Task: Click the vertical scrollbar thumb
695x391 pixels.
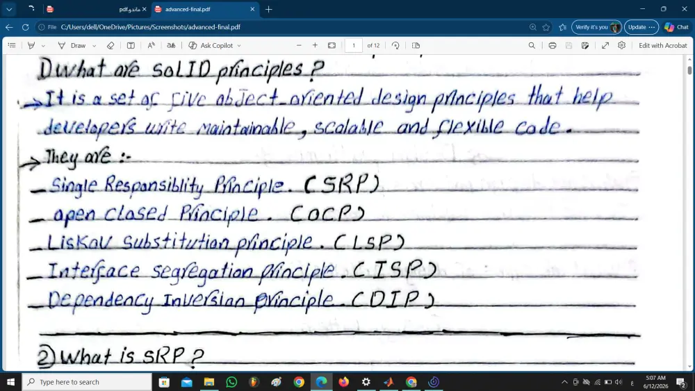Action: pyautogui.click(x=689, y=69)
